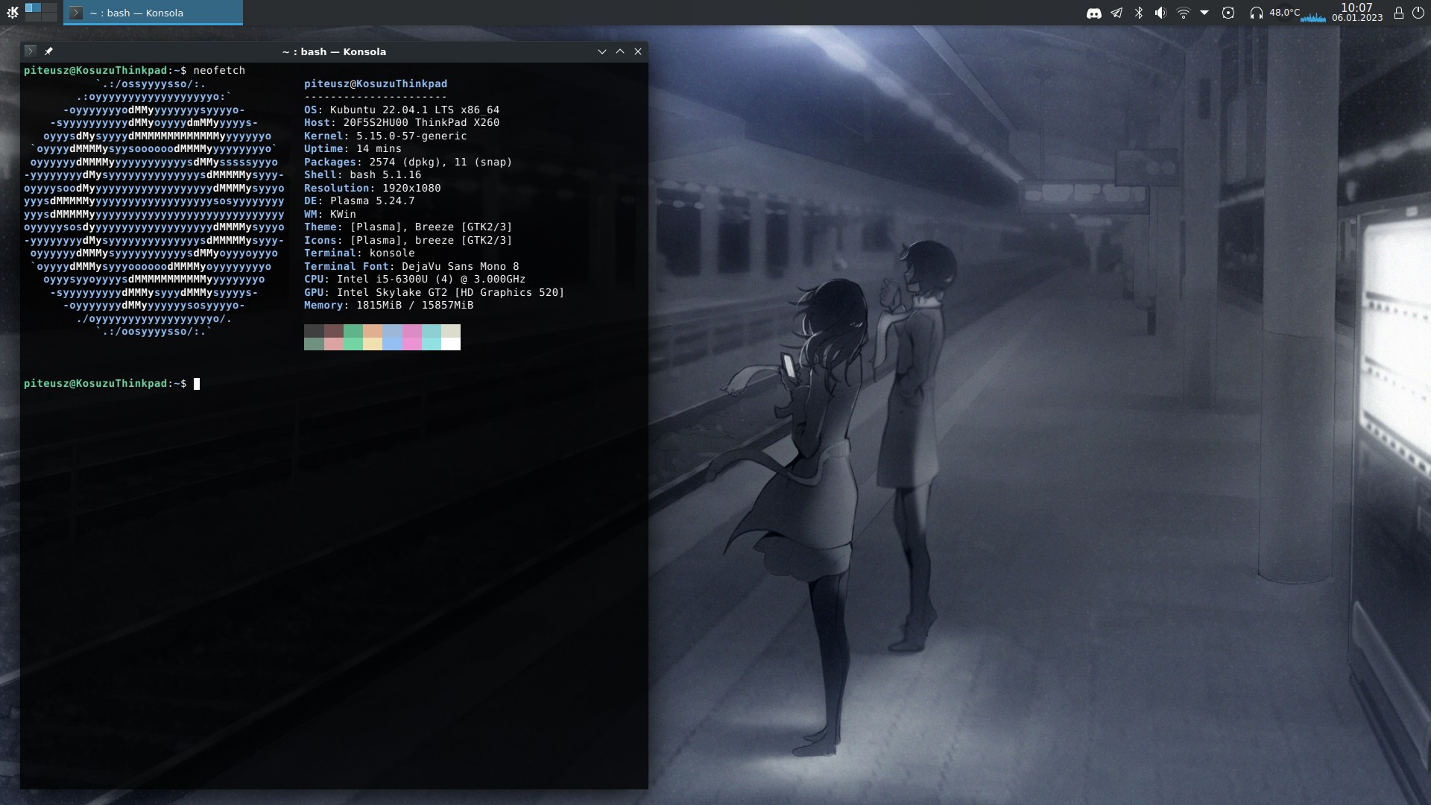Open the Wi-Fi network tray icon
Viewport: 1431px width, 805px height.
point(1183,13)
